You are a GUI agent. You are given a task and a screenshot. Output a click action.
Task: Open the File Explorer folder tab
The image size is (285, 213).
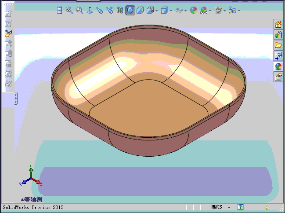coord(278,45)
